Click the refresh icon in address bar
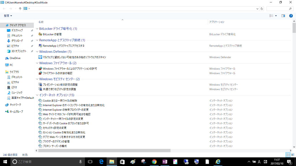The width and height of the screenshot is (296, 166). (x=262, y=9)
